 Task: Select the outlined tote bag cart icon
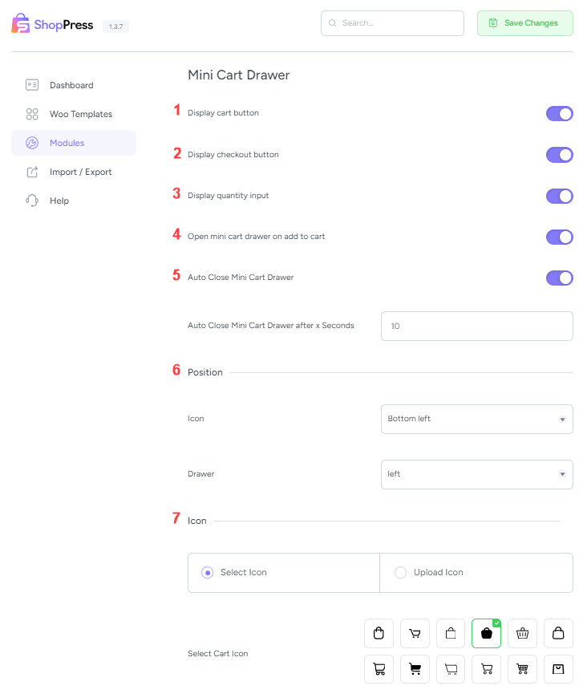pyautogui.click(x=379, y=633)
